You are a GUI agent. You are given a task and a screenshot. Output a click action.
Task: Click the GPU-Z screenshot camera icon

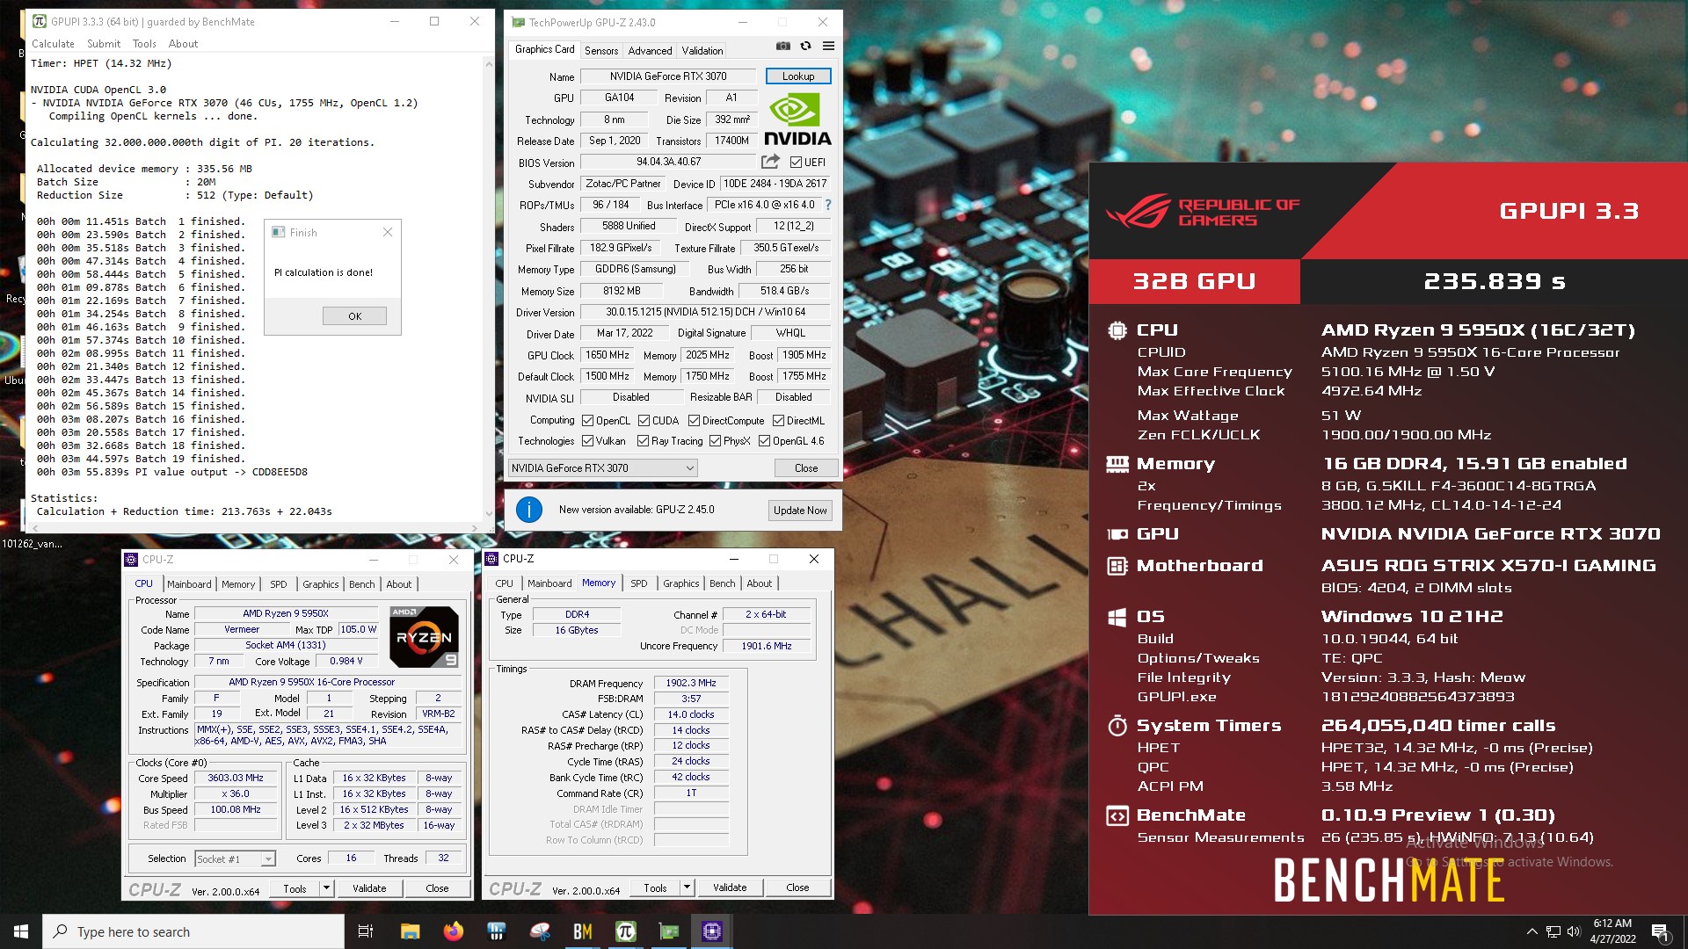pos(783,46)
